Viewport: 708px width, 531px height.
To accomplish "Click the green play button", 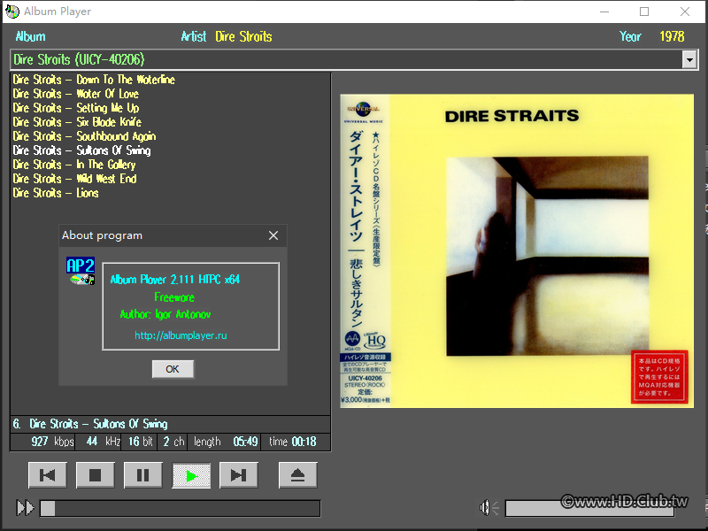I will click(191, 475).
